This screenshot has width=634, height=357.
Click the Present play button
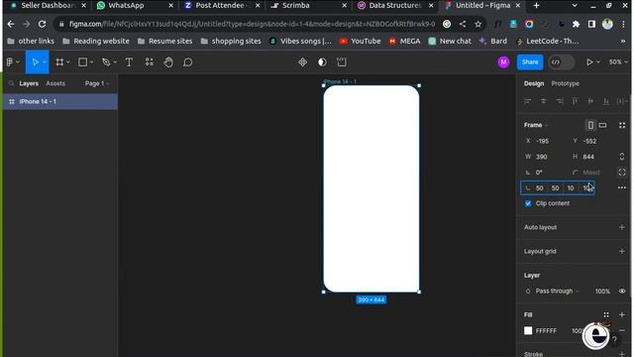pos(589,61)
